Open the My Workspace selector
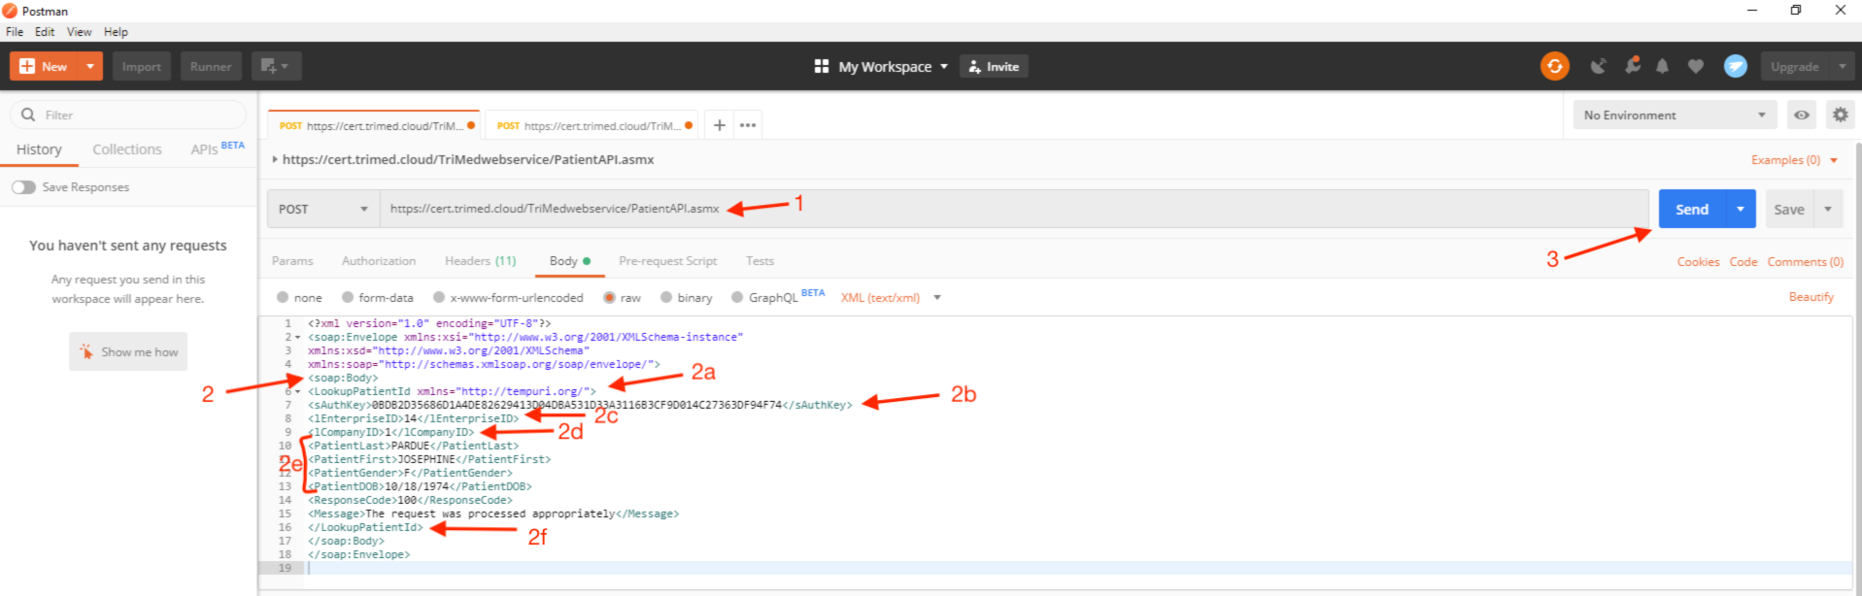Viewport: 1862px width, 596px height. [882, 66]
